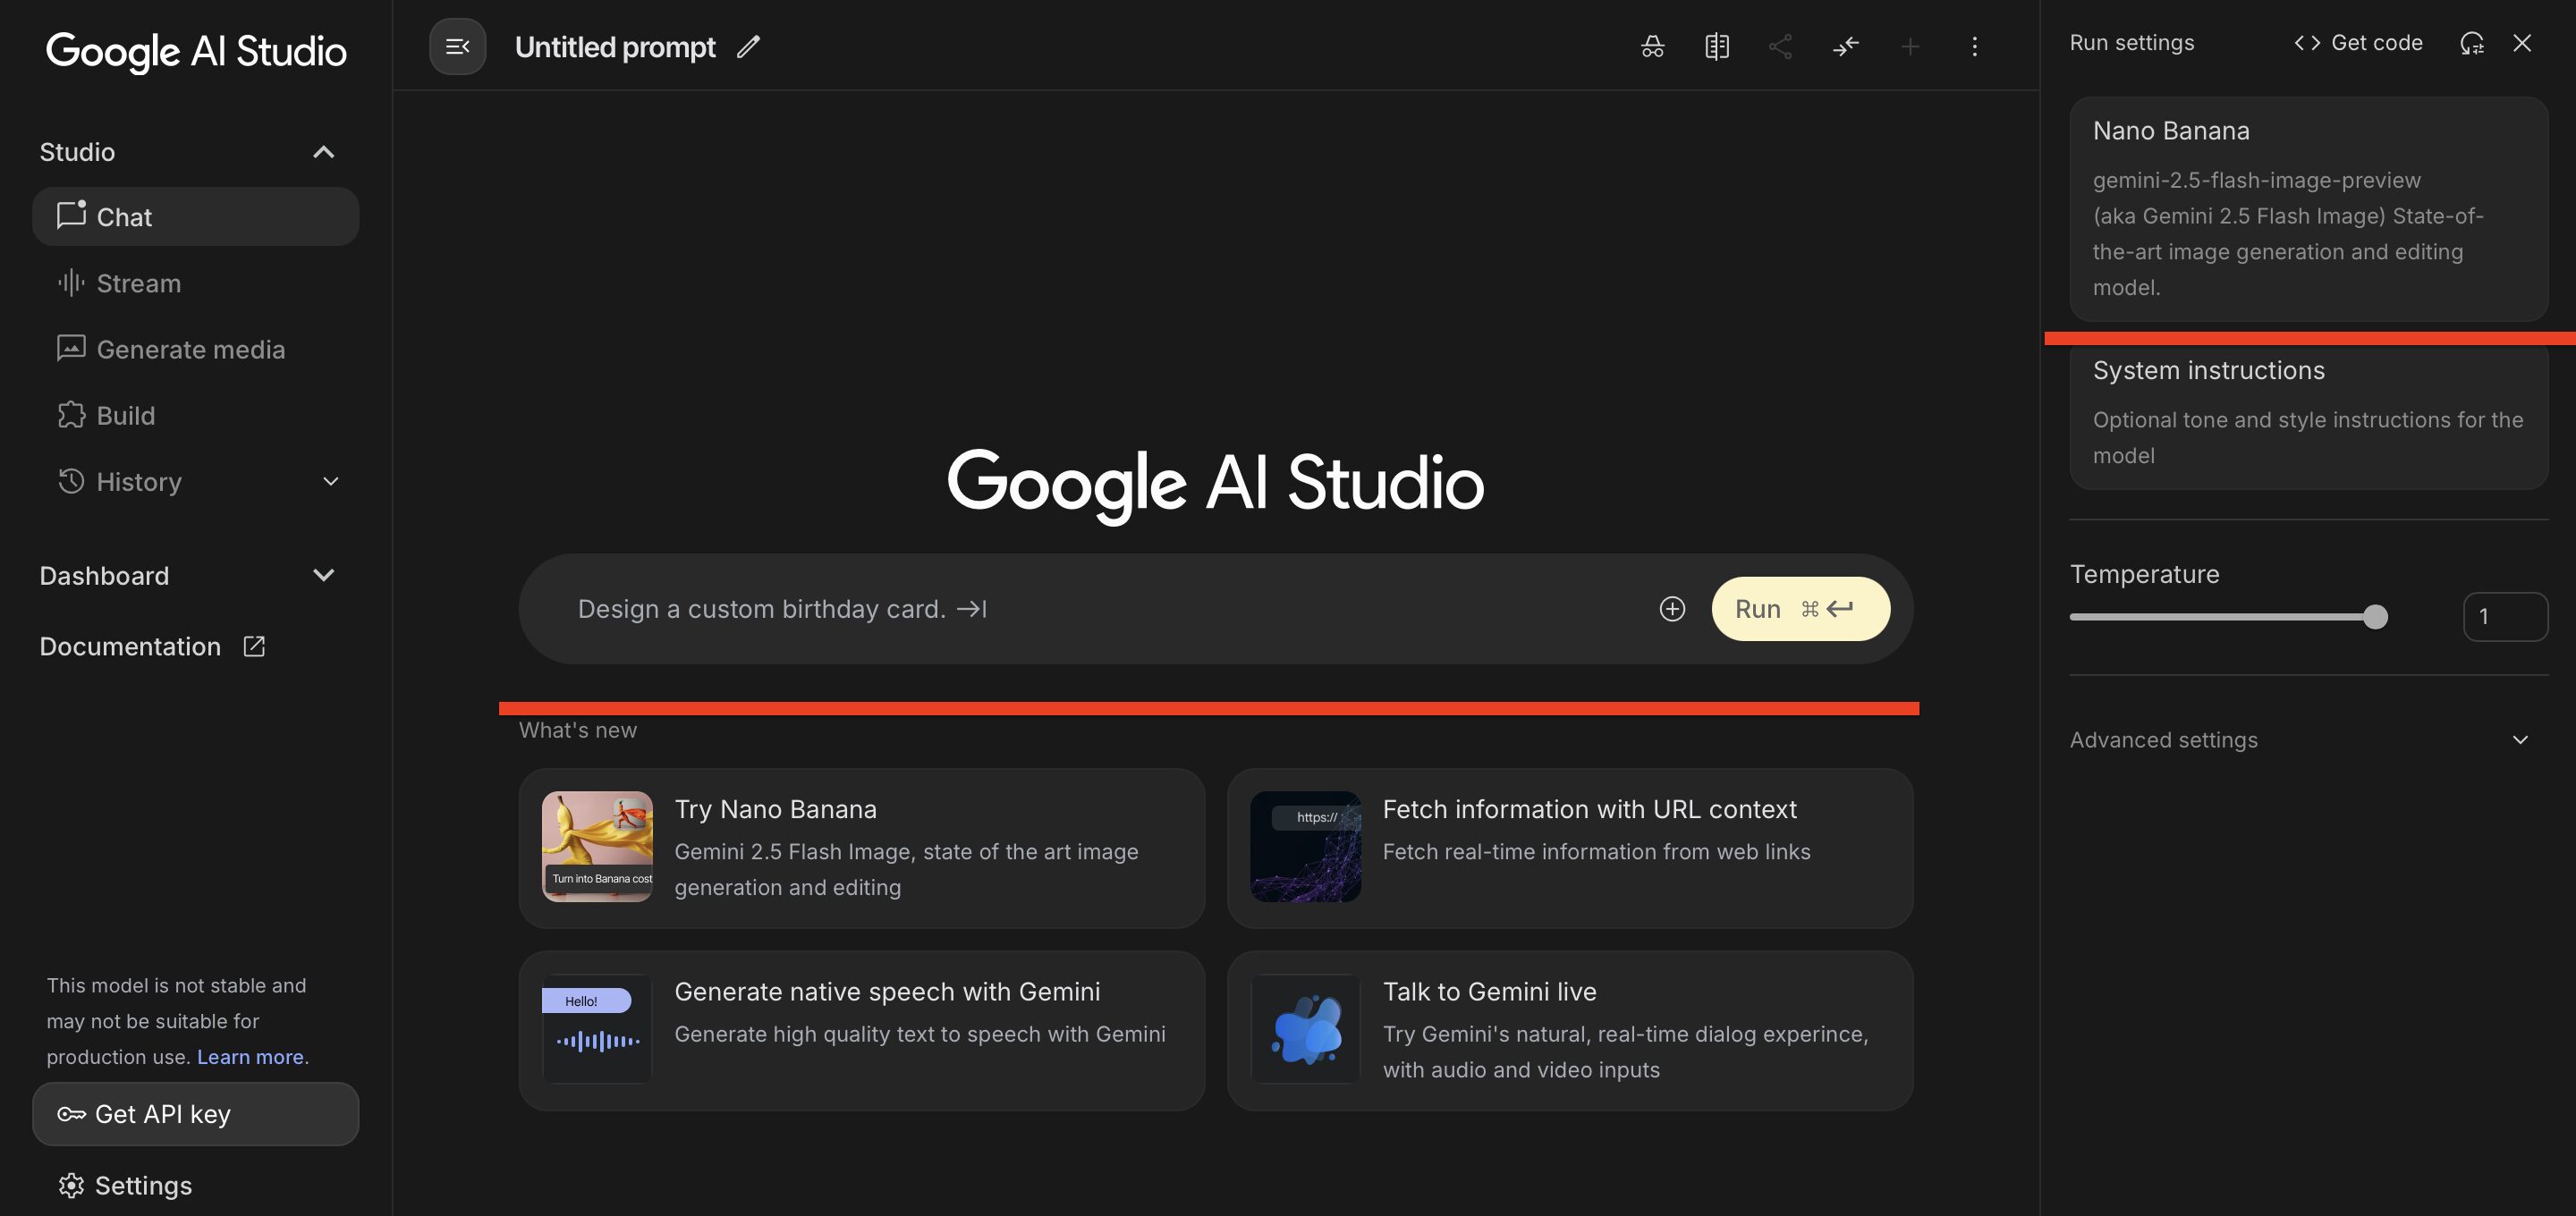Click the Learn more link
2576x1216 pixels.
click(250, 1057)
